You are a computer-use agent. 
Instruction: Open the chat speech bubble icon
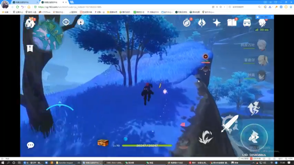point(31,145)
